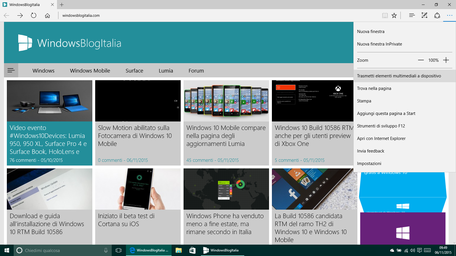Viewport: 456px width, 256px height.
Task: Click 76 commenti - 05/10/2015 link
Action: (36, 160)
